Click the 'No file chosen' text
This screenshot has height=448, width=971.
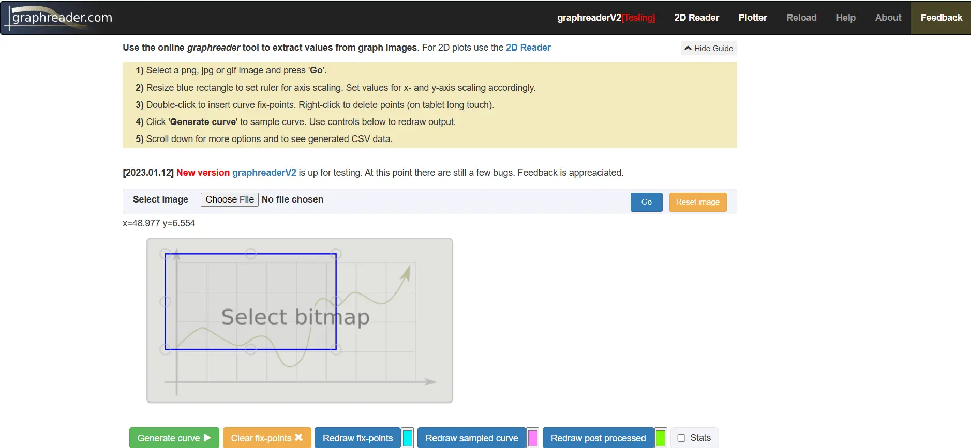click(292, 199)
